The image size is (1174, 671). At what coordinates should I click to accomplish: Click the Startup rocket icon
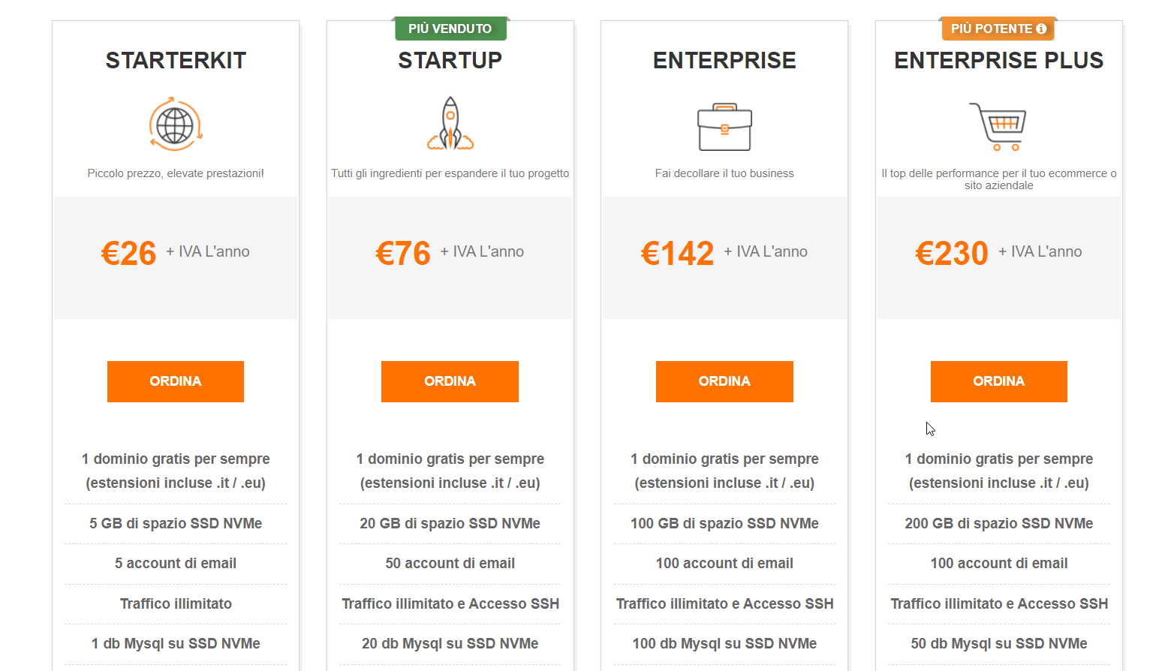(450, 125)
